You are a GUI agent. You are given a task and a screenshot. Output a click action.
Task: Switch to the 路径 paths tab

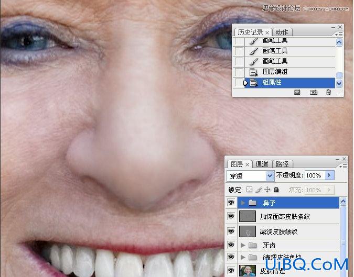282,164
